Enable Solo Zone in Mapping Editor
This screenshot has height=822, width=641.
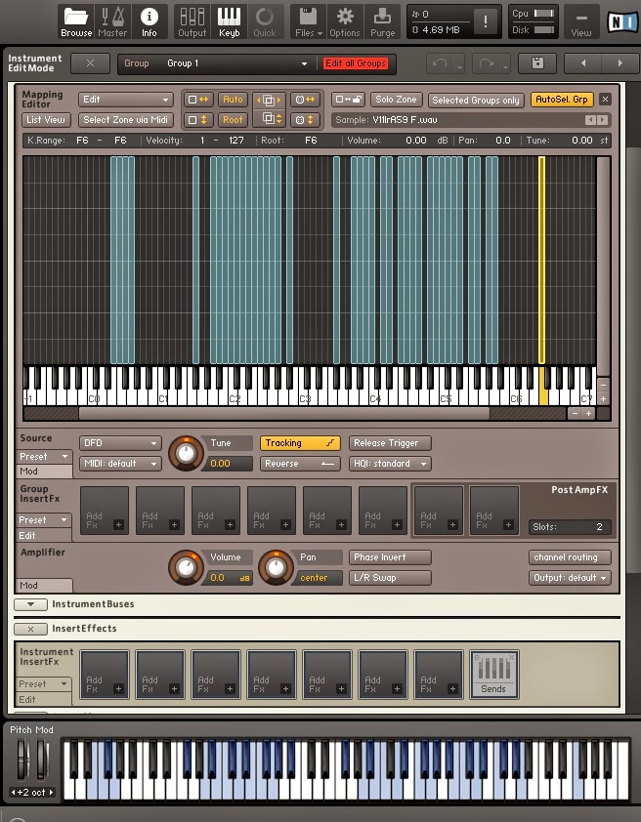point(396,100)
